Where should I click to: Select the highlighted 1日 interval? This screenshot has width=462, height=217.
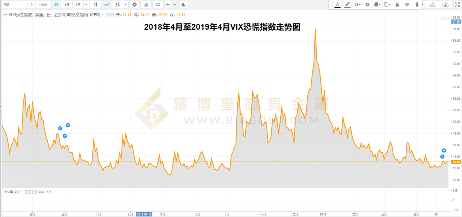click(x=56, y=5)
